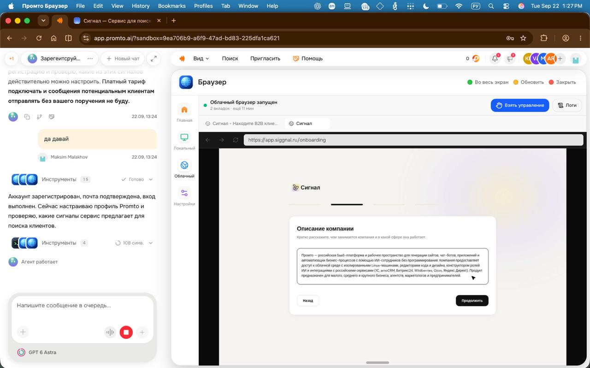
Task: Click Продолжить on the onboarding form
Action: click(x=472, y=301)
